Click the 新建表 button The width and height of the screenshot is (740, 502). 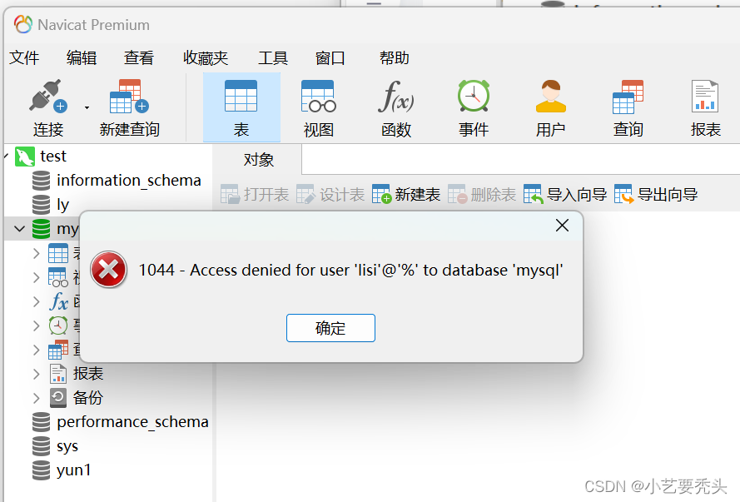406,194
